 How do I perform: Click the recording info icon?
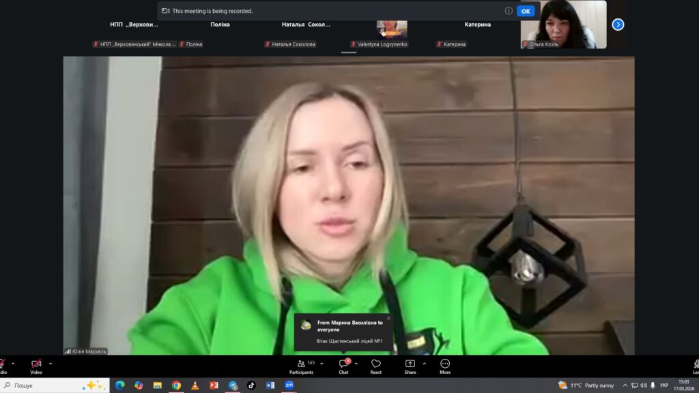[x=509, y=11]
